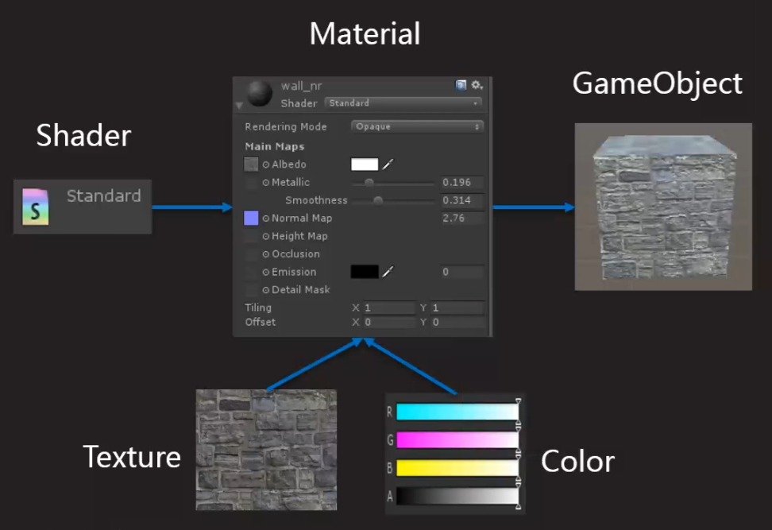772x530 pixels.
Task: Click the wall_nr material name
Action: (301, 86)
